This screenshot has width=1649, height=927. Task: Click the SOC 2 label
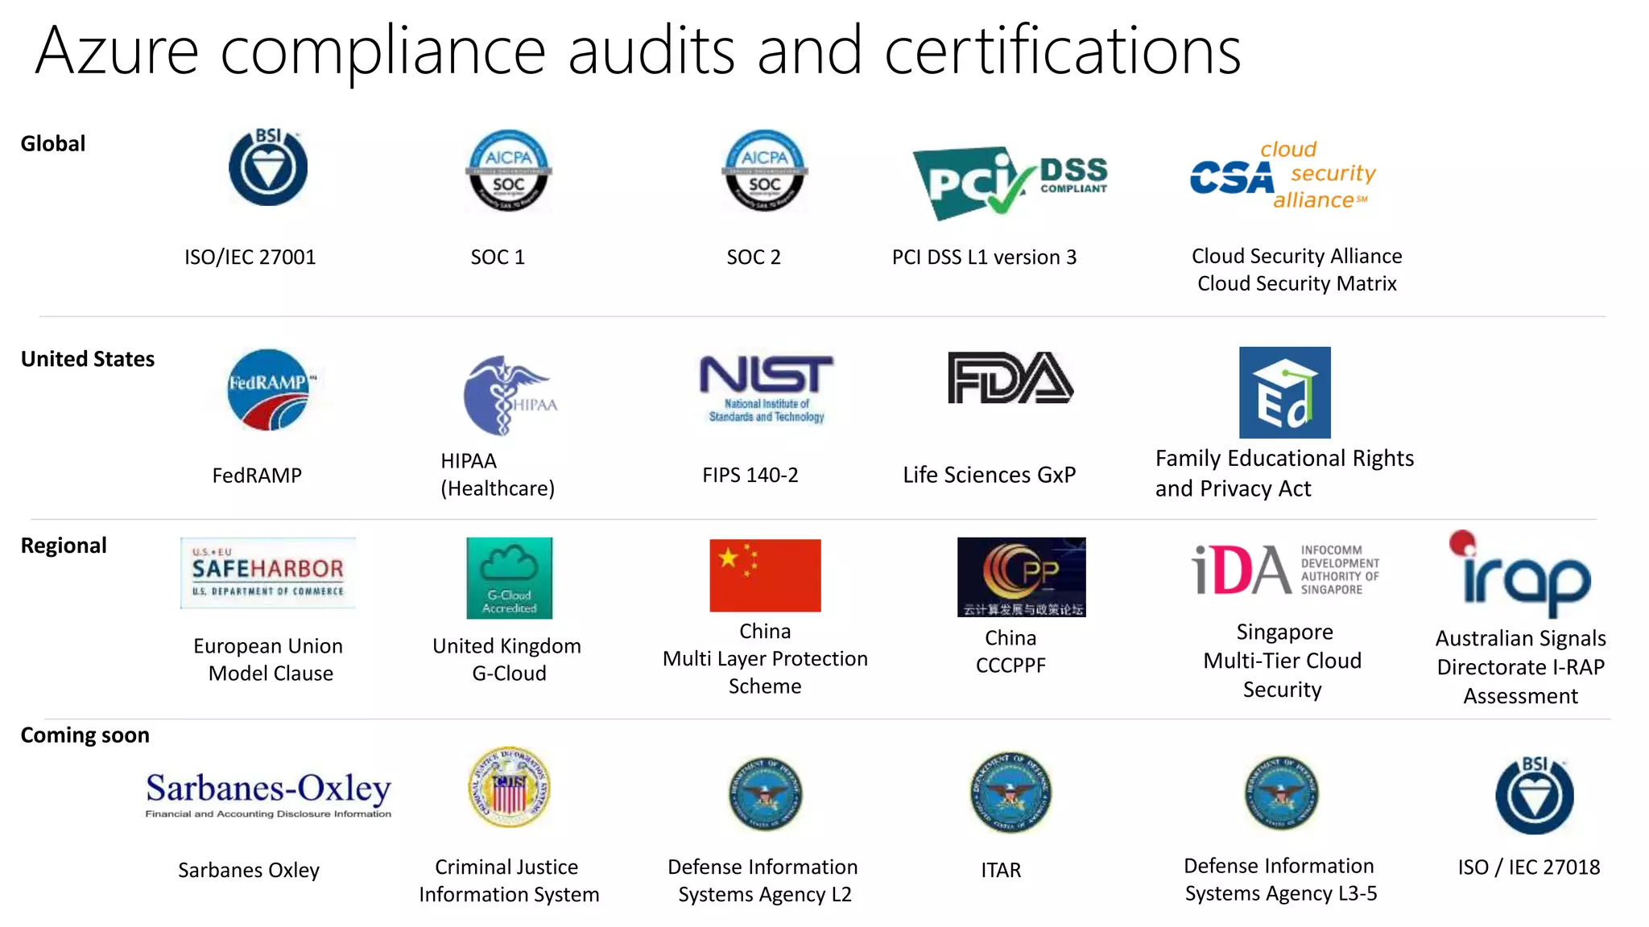pos(754,257)
